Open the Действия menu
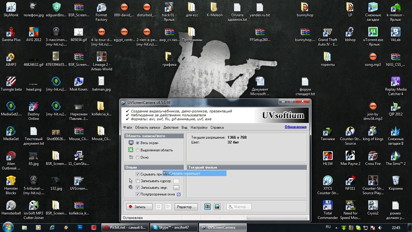Image resolution: width=412 pixels, height=232 pixels. coord(171,127)
